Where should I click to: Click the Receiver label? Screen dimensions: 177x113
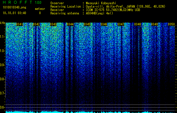(57, 10)
